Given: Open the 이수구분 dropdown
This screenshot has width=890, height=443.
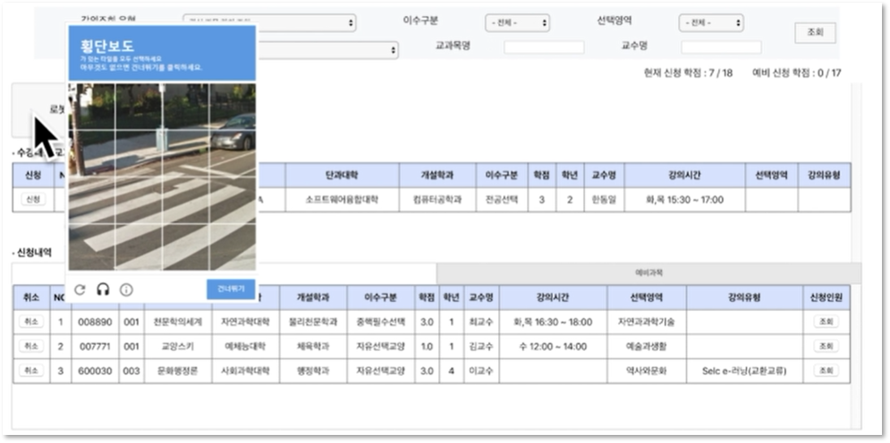Looking at the screenshot, I should [517, 22].
